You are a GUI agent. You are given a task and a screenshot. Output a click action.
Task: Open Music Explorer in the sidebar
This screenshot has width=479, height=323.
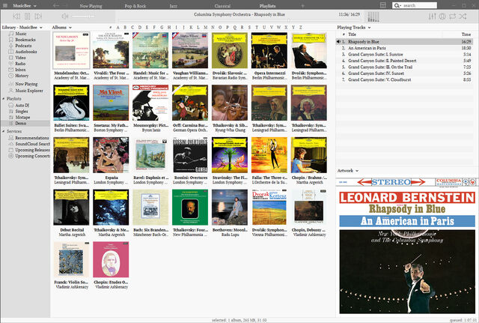29,91
